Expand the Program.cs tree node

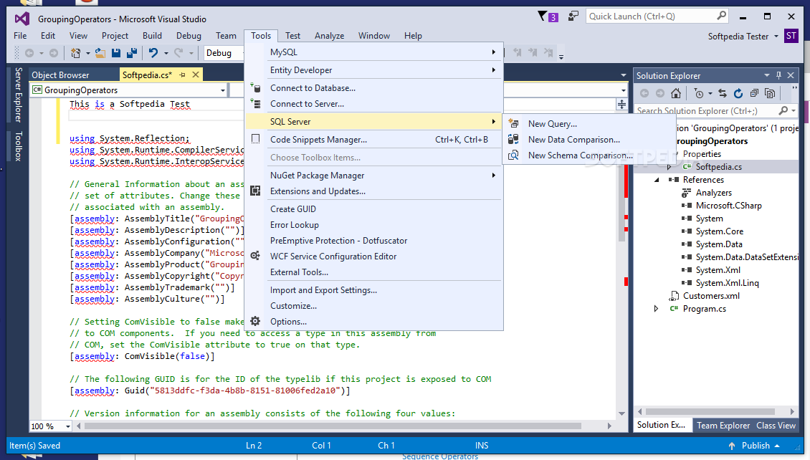(x=656, y=309)
